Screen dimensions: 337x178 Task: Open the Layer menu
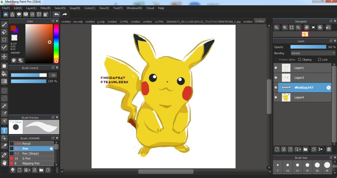[x=31, y=8]
